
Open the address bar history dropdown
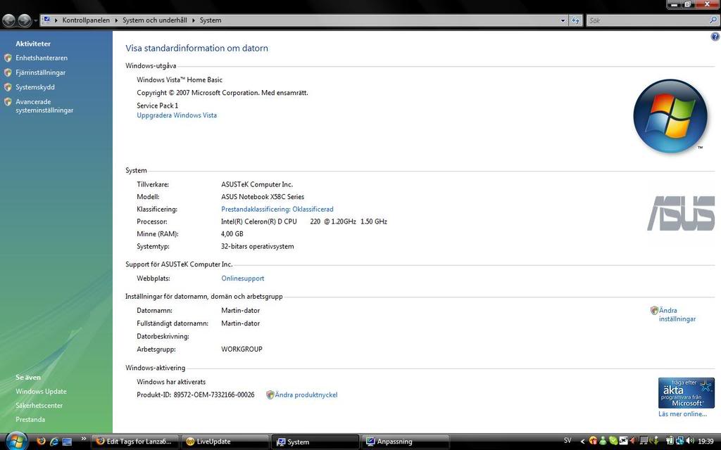point(563,20)
